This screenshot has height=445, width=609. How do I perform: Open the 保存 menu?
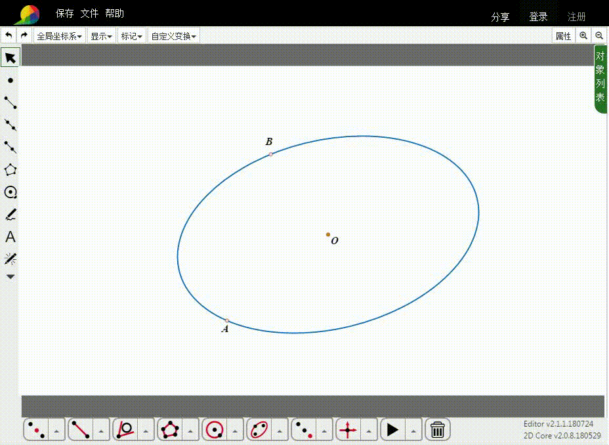[x=64, y=14]
